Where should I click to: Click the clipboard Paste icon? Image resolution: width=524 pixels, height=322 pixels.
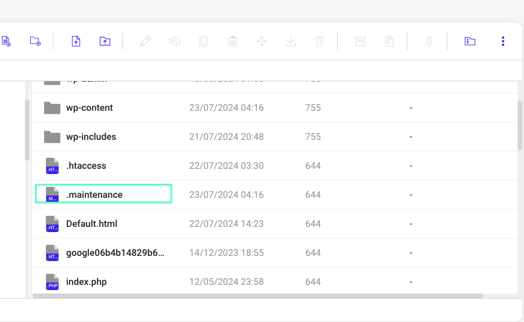tap(233, 41)
